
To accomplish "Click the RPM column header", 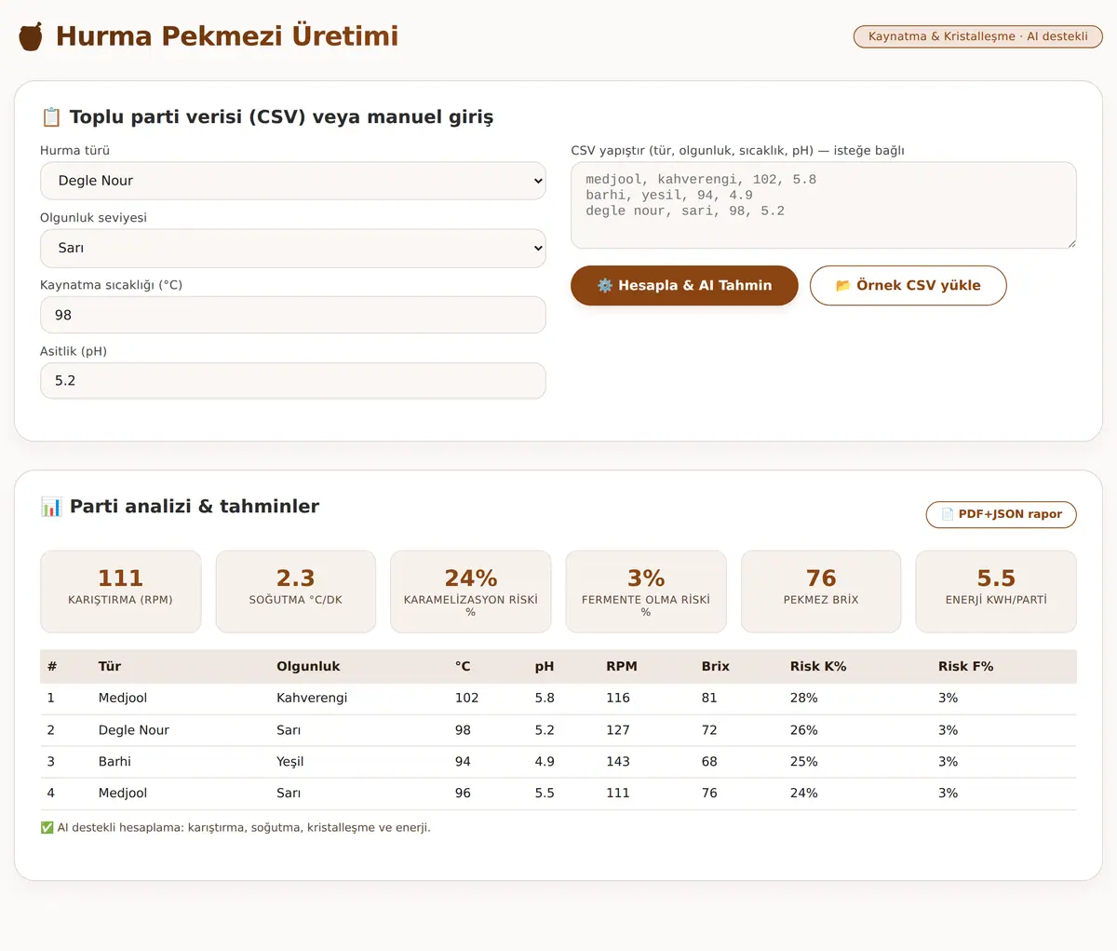I will click(622, 667).
